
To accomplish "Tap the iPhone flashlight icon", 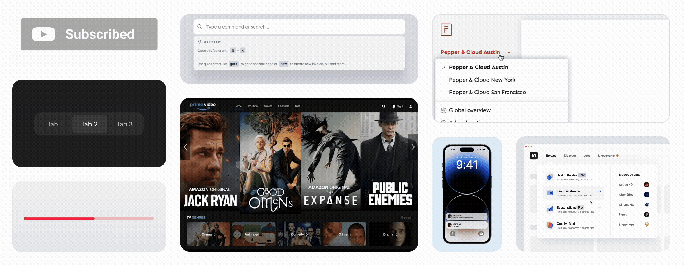I will coord(453,234).
